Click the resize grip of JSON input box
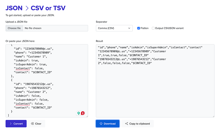 pyautogui.click(x=87, y=116)
